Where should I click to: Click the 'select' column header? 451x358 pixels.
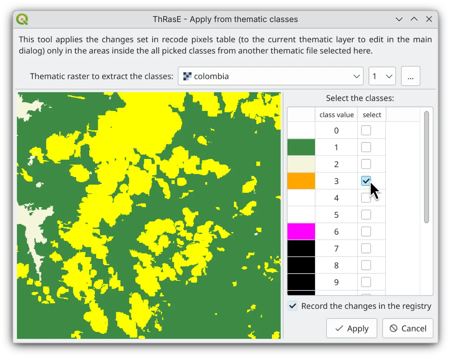click(372, 115)
